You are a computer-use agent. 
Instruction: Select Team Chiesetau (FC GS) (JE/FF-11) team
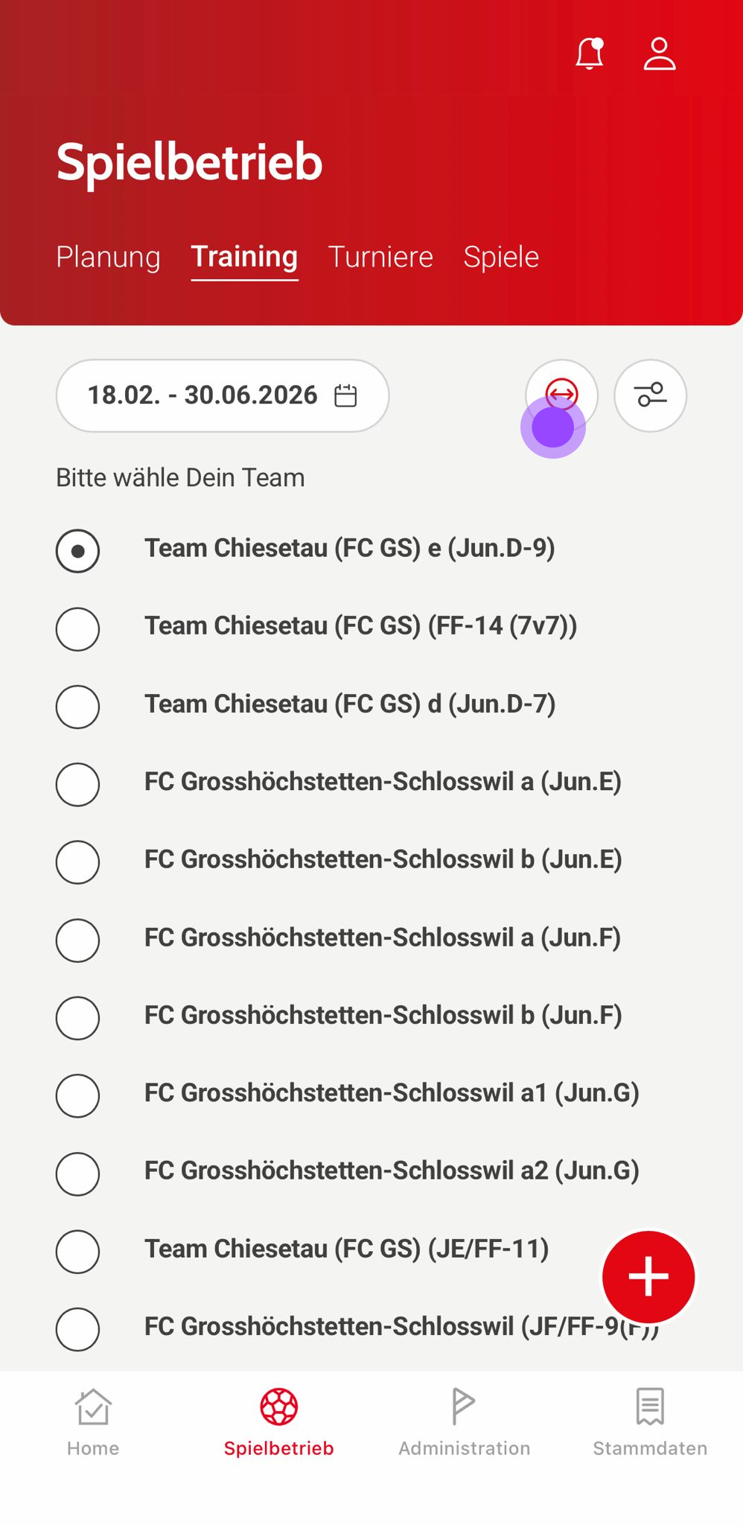pos(77,1251)
